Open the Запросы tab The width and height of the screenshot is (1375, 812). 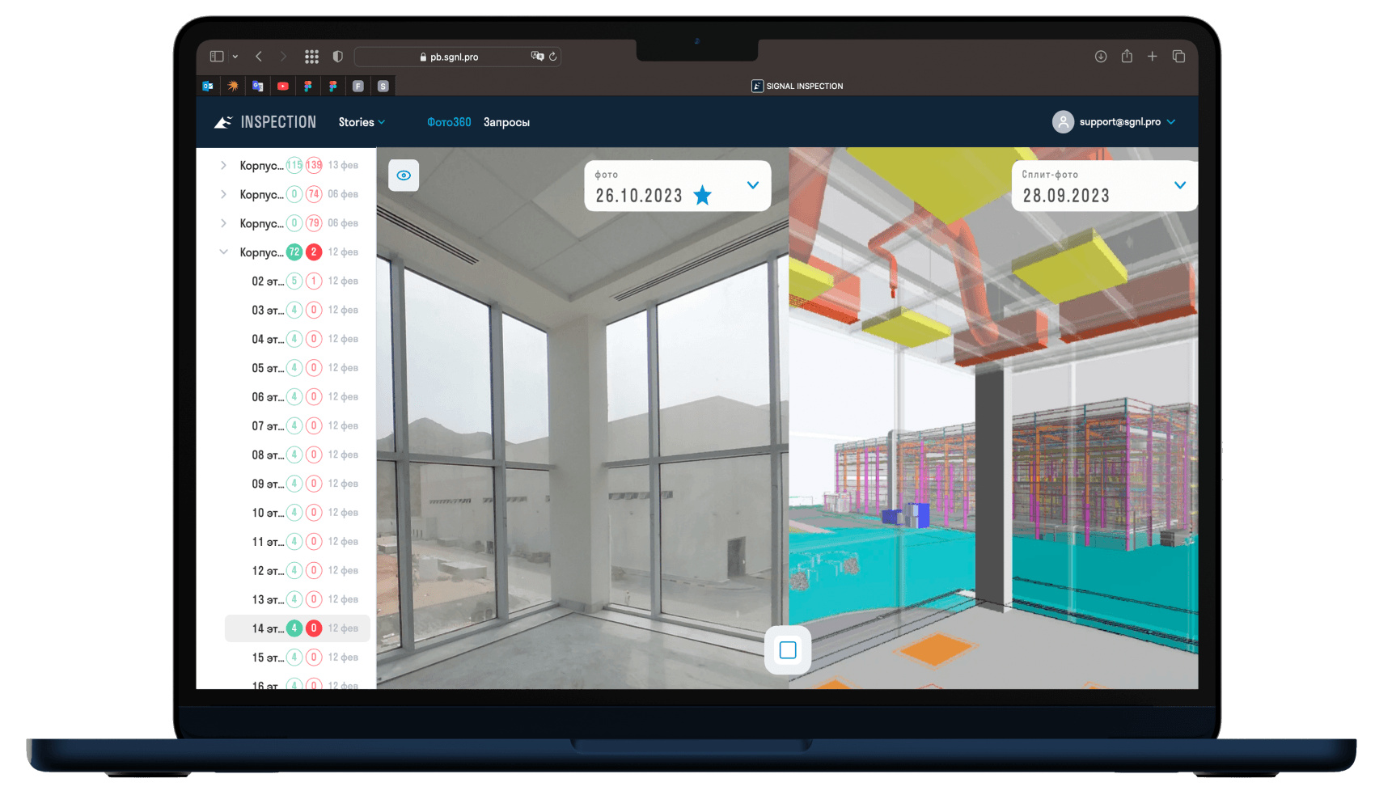(506, 122)
